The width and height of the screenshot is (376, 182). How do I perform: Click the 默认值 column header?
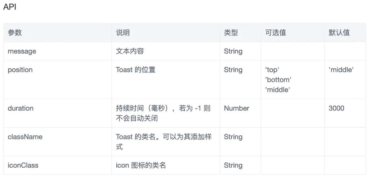(339, 33)
